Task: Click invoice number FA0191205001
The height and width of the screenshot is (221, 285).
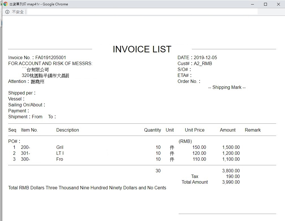Action: (x=51, y=58)
